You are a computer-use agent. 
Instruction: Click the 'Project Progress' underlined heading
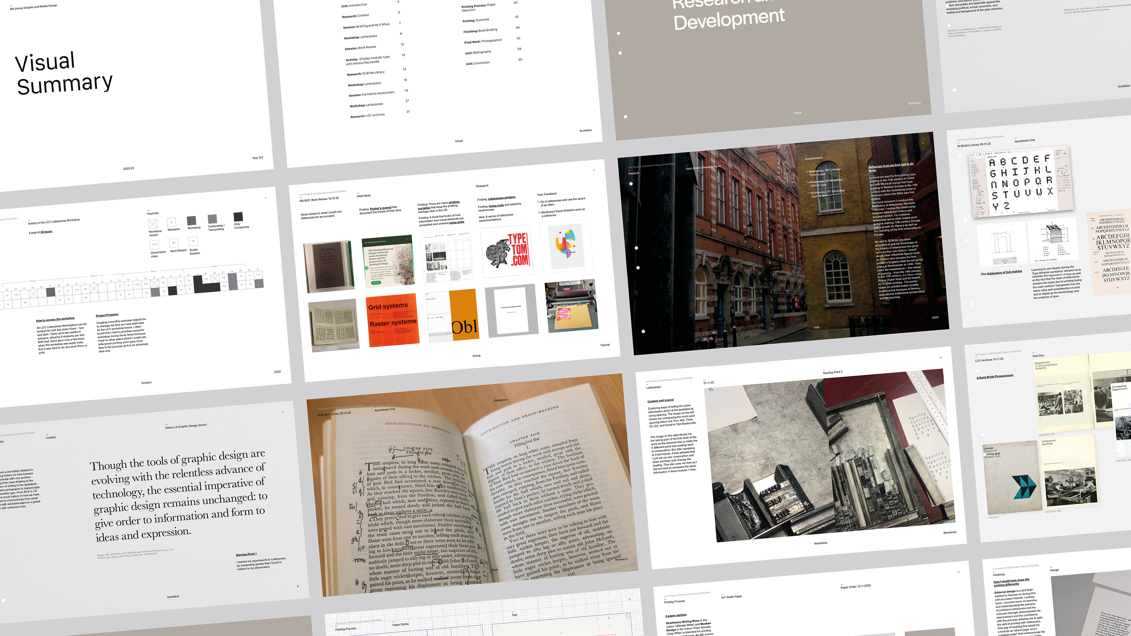[107, 315]
